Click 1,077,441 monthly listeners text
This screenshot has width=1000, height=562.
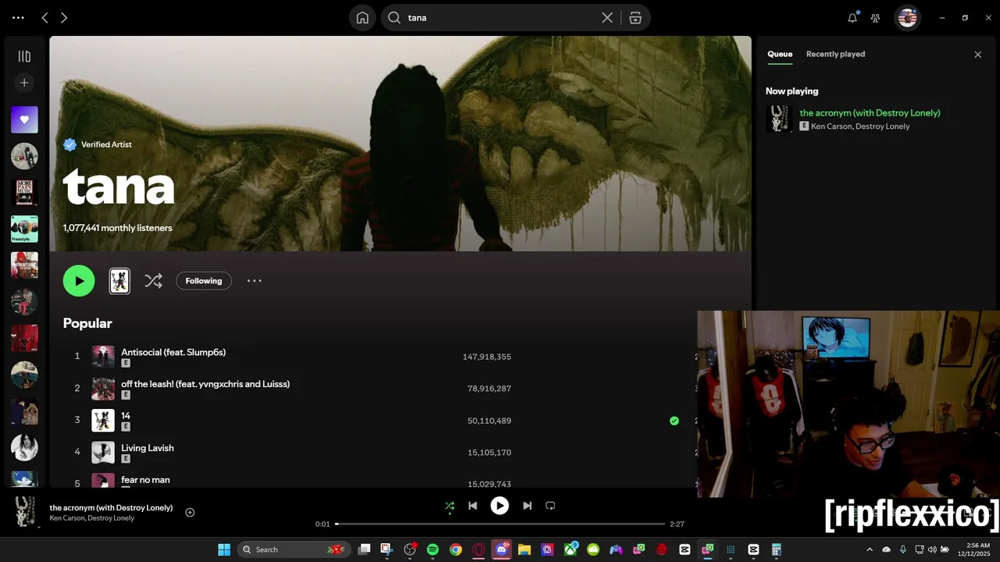[117, 228]
